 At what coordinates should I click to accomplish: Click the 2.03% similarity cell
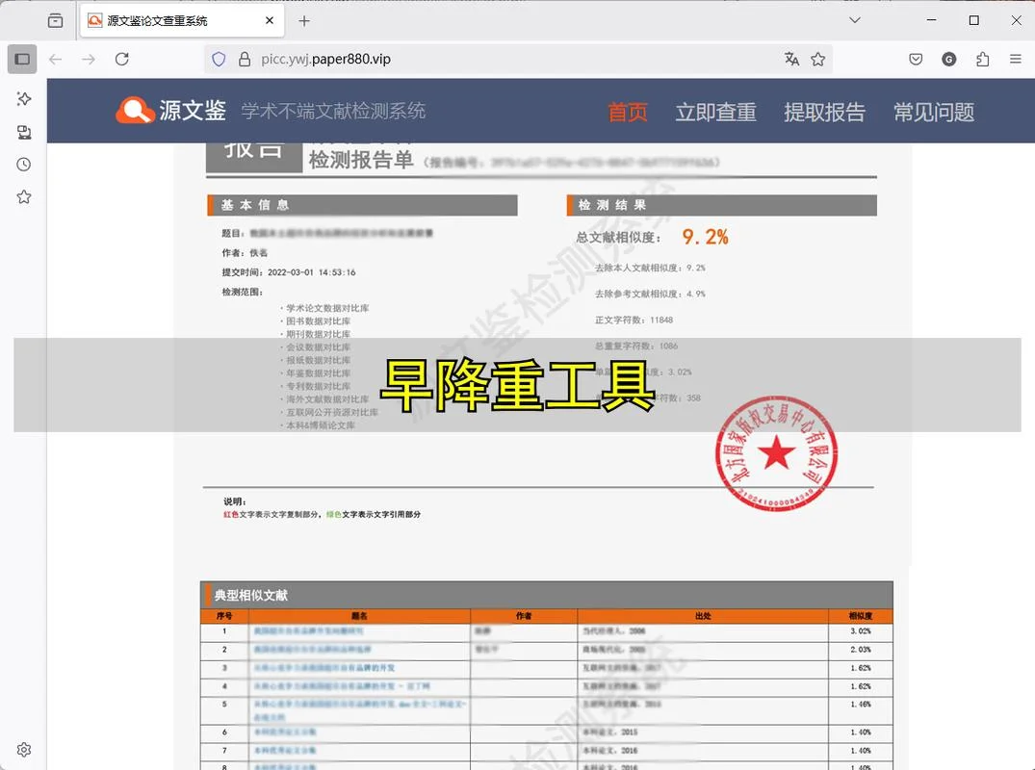(x=861, y=650)
